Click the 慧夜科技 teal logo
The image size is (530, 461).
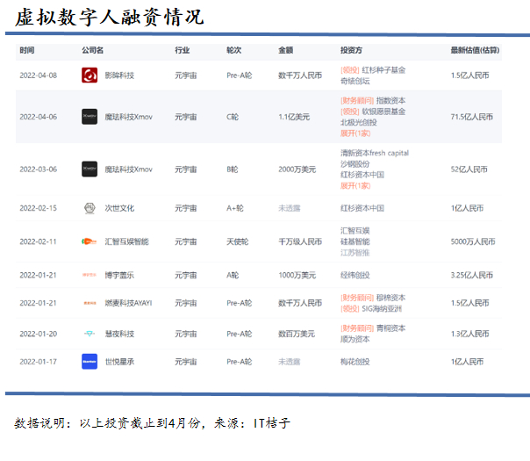pos(90,334)
